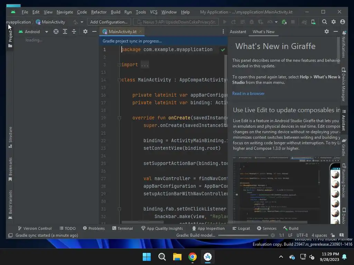Click Sync Project with Gradle Files icon
The height and width of the screenshot is (265, 354).
pos(304,22)
